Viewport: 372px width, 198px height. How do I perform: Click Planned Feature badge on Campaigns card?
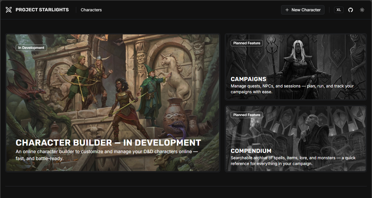coord(247,43)
